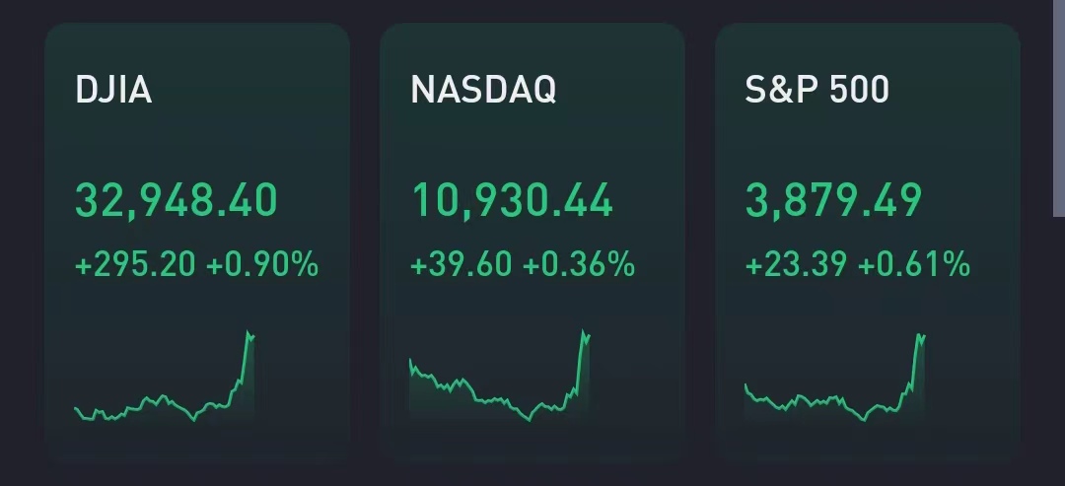Open the S&P 500 index title
Image resolution: width=1065 pixels, height=486 pixels.
[x=817, y=90]
